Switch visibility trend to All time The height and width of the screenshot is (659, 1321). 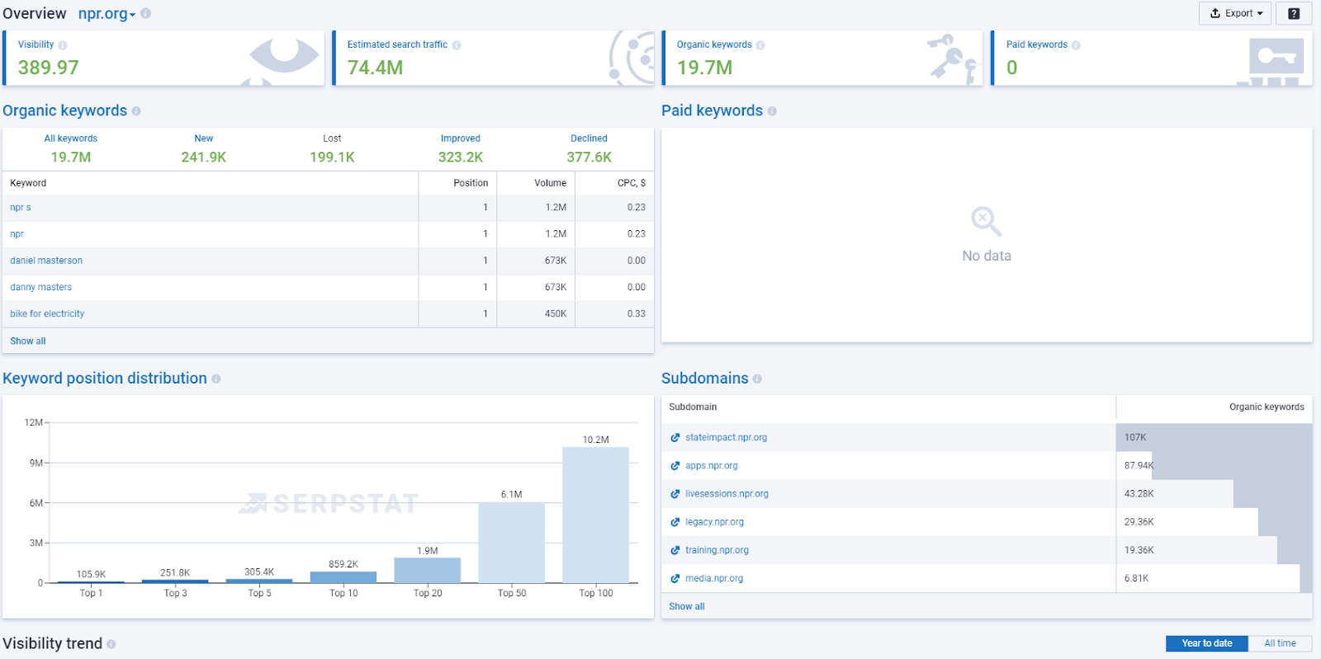click(x=1280, y=643)
